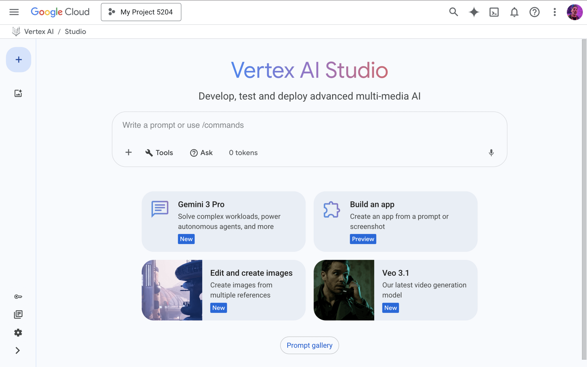Open the settings gear in sidebar

point(18,332)
